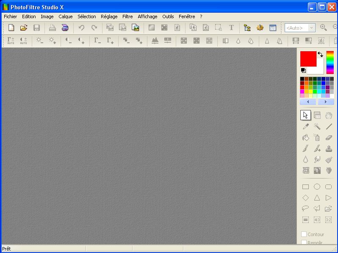
Task: Open the Réglage menu
Action: coord(109,16)
